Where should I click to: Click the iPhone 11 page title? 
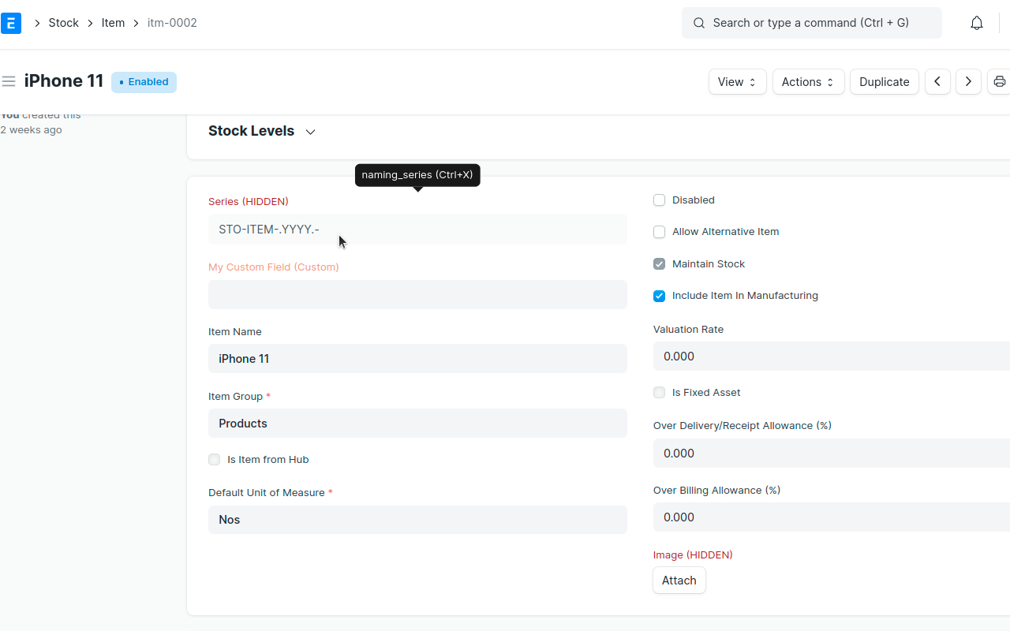point(64,81)
